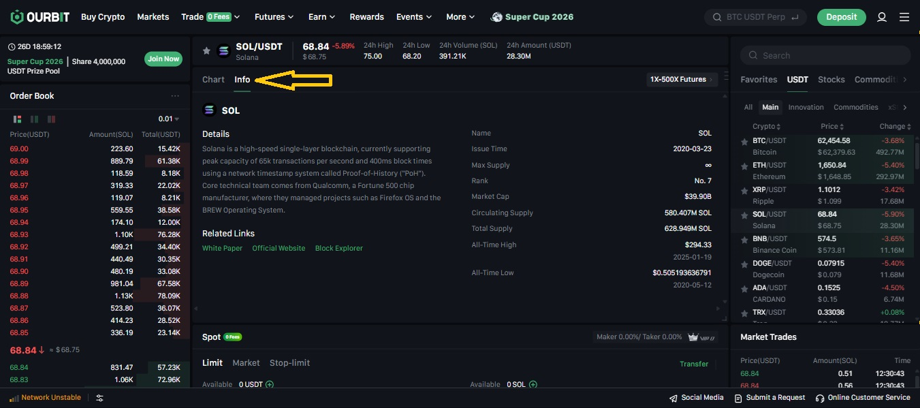
Task: Open Super Cup 2026 event link
Action: tap(533, 17)
